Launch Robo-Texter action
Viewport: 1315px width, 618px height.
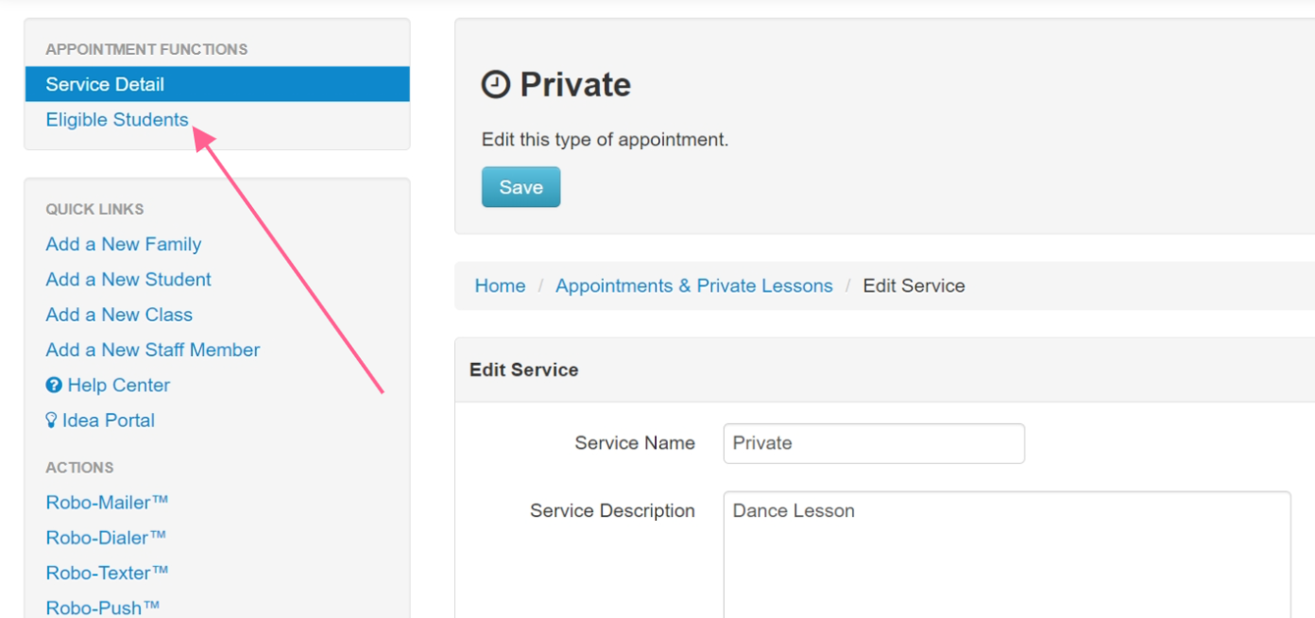point(108,573)
